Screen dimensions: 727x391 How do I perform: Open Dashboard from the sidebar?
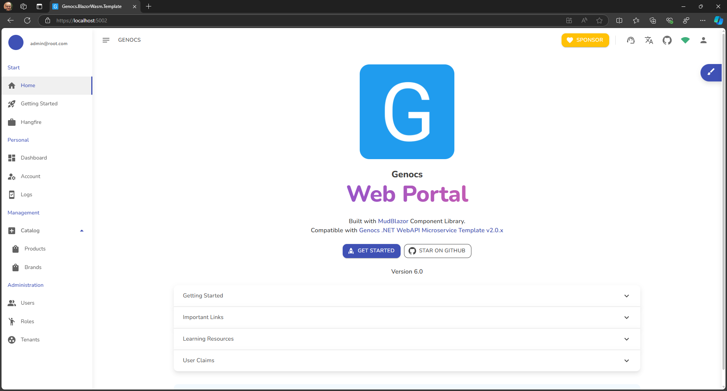(x=34, y=158)
